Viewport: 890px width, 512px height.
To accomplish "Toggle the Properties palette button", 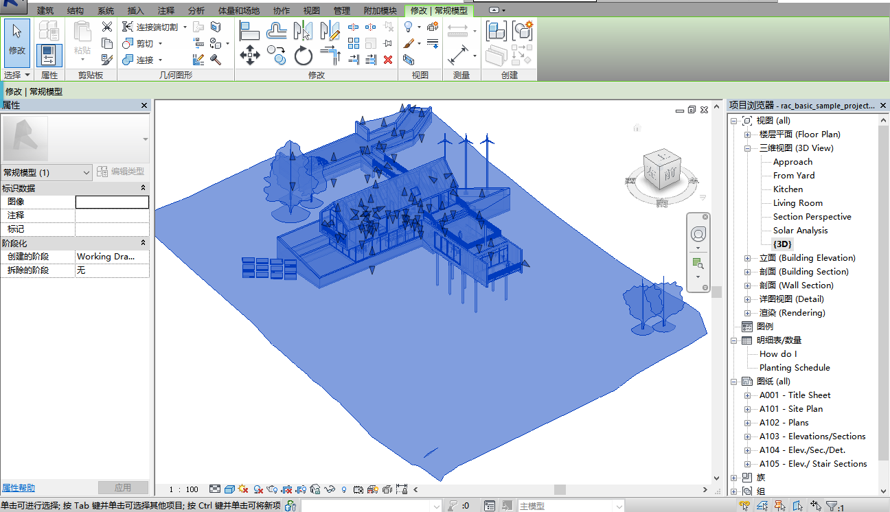I will click(49, 55).
